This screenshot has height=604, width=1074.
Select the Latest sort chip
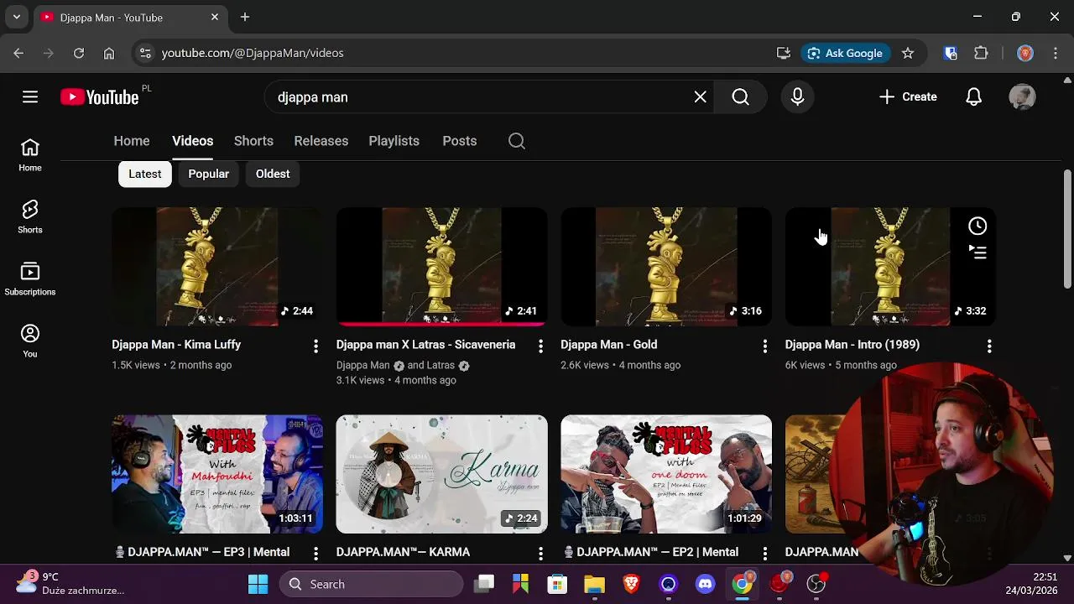[x=145, y=174]
